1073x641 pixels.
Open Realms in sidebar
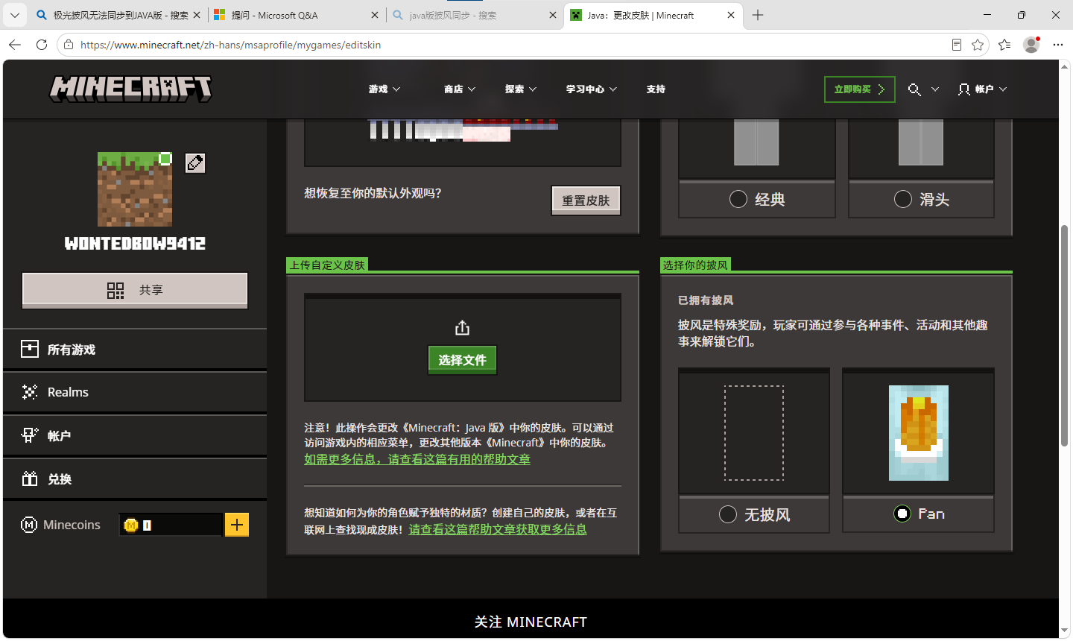click(135, 392)
